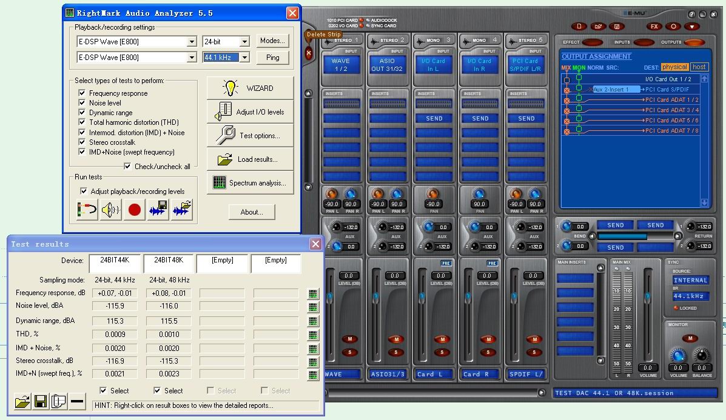Screen dimensions: 726x420
Task: Click Save Session icon in E-MU mixer
Action: tap(617, 27)
